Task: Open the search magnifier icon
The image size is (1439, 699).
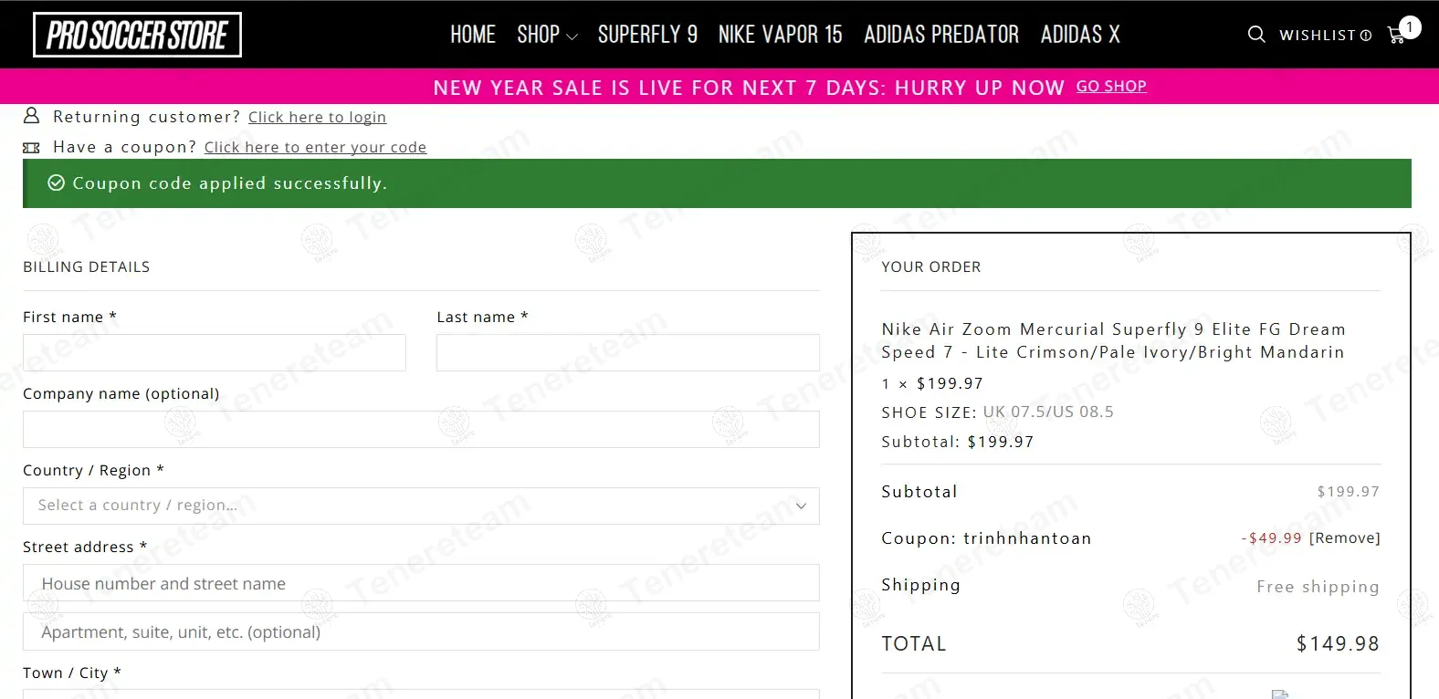Action: pos(1256,35)
